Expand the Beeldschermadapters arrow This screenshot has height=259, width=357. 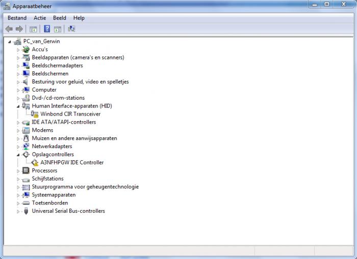(x=18, y=66)
